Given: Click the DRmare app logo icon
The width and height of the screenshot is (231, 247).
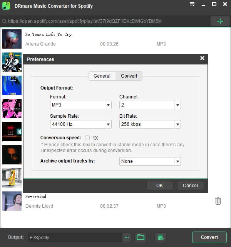Looking at the screenshot, I should pos(6,6).
